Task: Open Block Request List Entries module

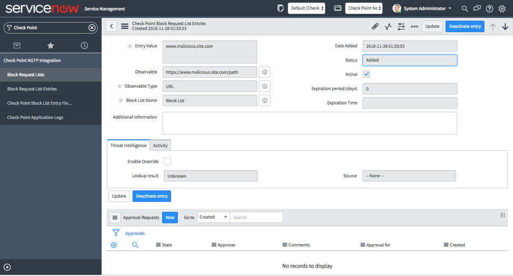Action: (x=51, y=89)
